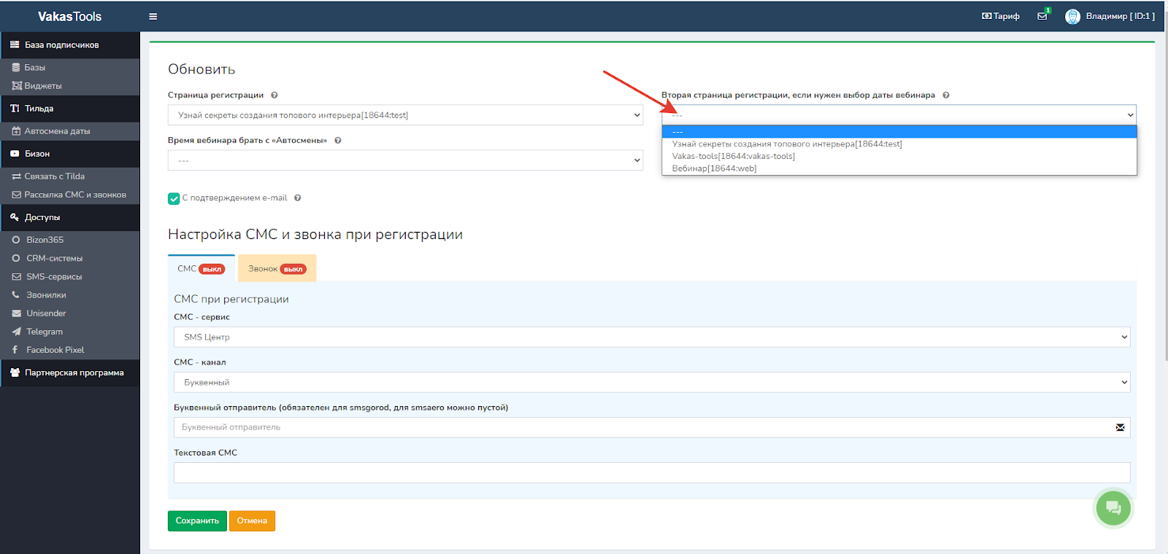Click help icon beside Вторая страница регистрации
1168x554 pixels.
tap(946, 95)
